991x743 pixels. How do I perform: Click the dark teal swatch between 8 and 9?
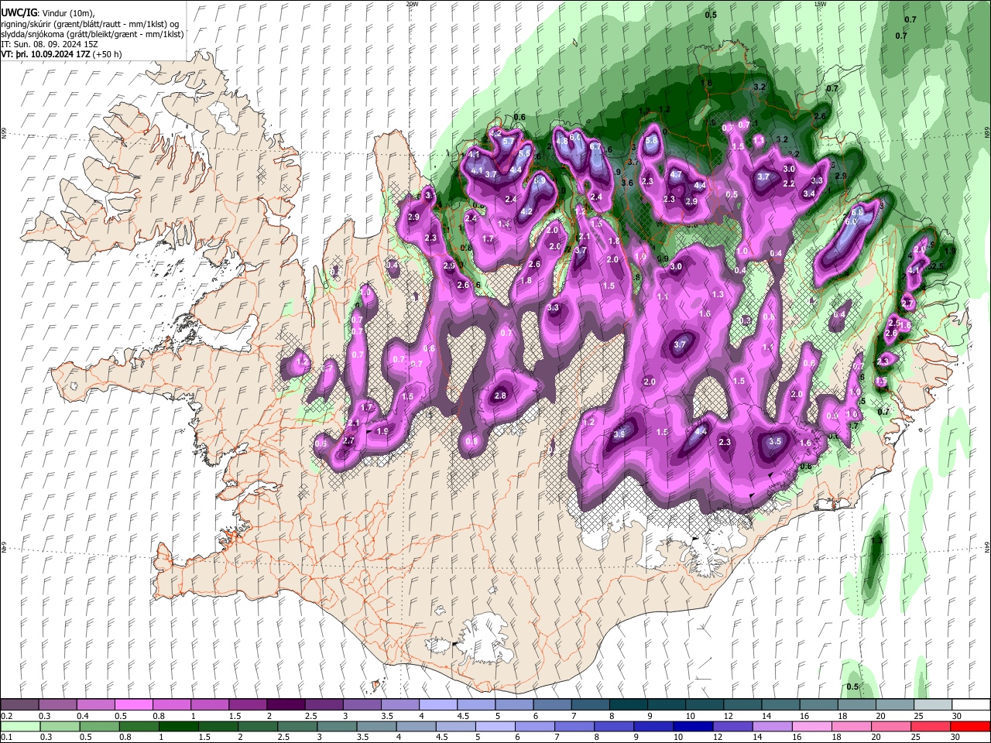629,705
